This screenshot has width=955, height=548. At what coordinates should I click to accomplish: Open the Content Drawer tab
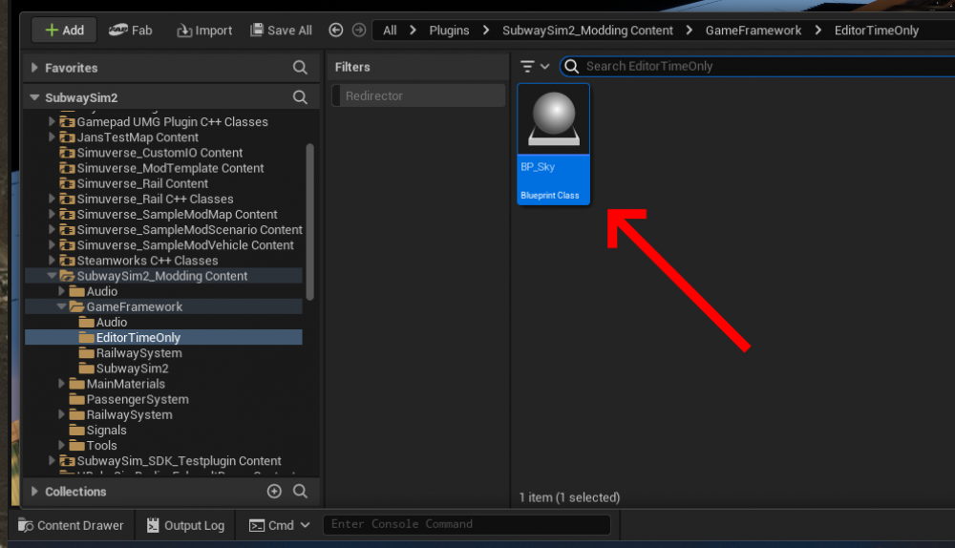pyautogui.click(x=71, y=525)
